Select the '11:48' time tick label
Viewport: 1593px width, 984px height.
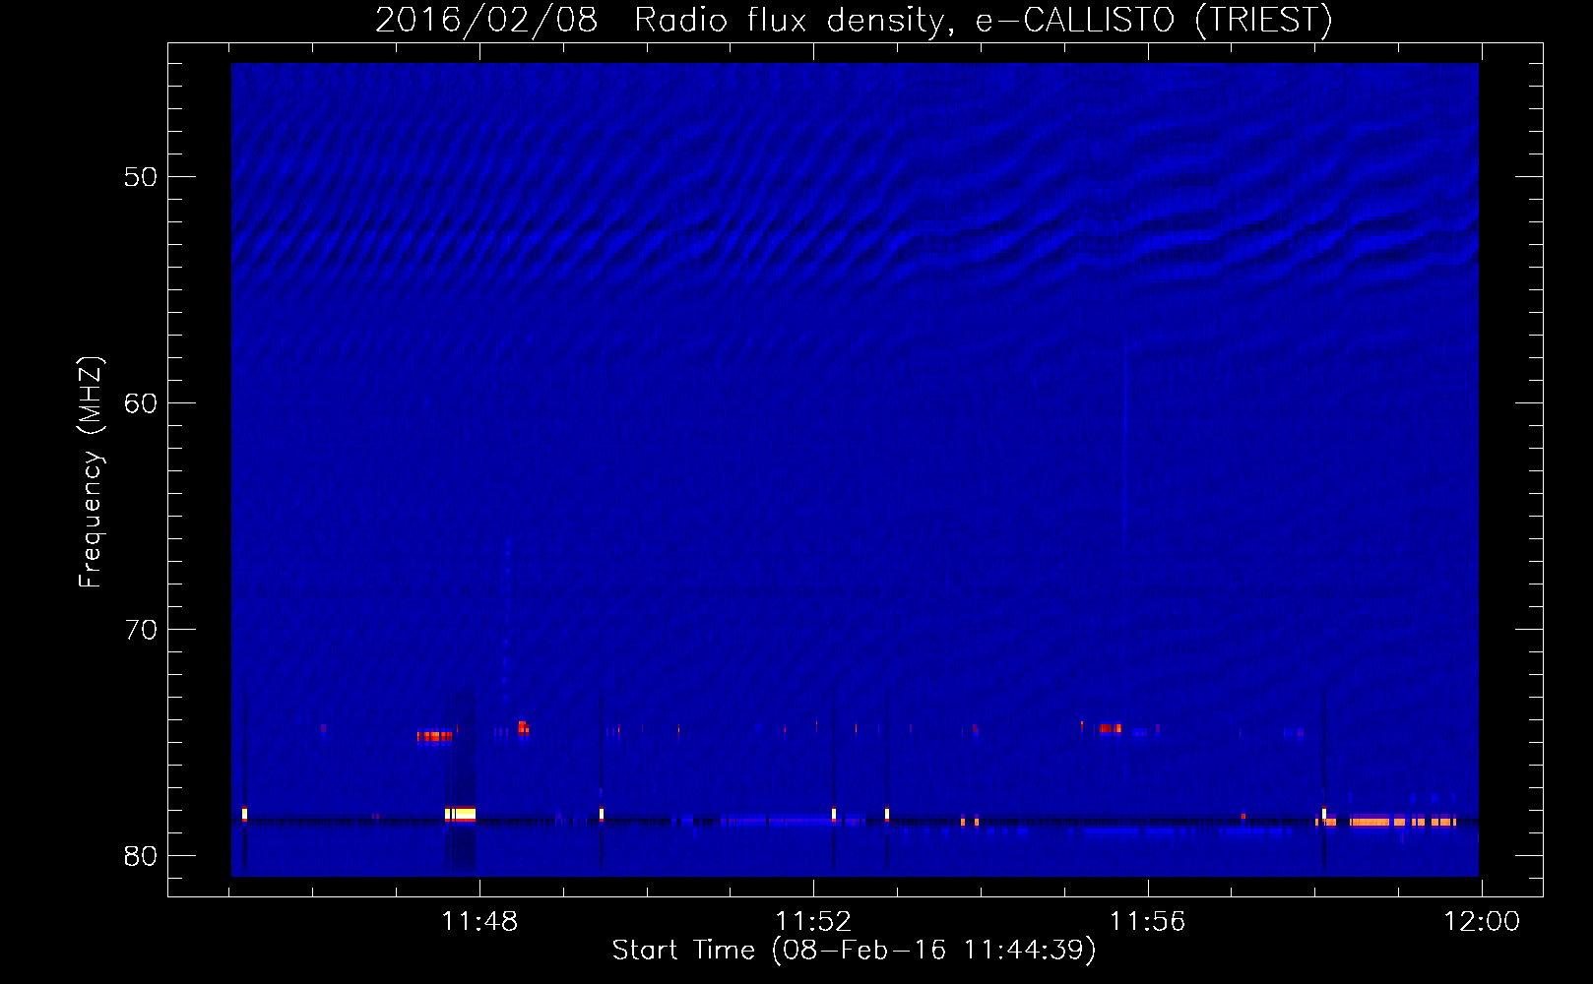click(x=479, y=922)
